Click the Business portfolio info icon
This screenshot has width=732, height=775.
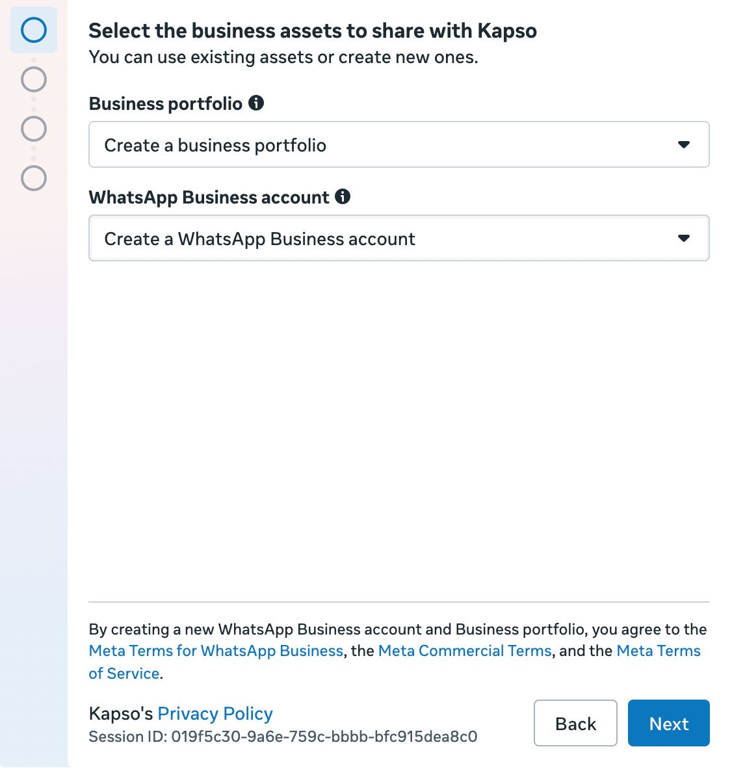(x=256, y=103)
